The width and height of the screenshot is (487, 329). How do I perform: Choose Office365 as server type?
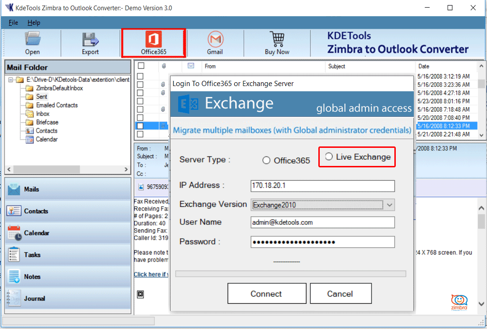coord(266,160)
